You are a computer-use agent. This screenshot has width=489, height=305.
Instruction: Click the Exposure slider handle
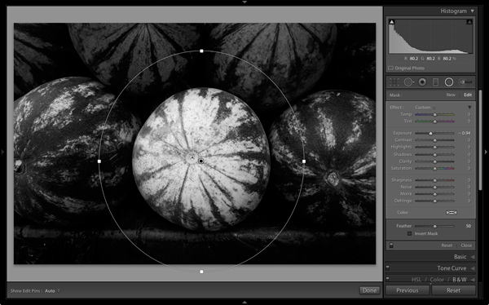tap(430, 133)
